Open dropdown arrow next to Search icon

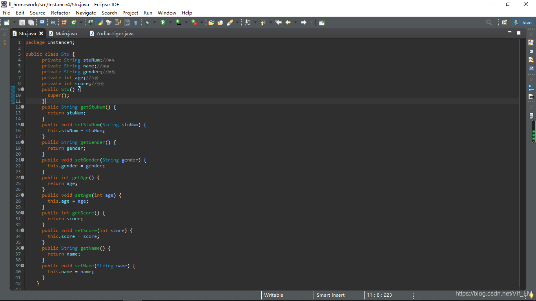[237, 22]
